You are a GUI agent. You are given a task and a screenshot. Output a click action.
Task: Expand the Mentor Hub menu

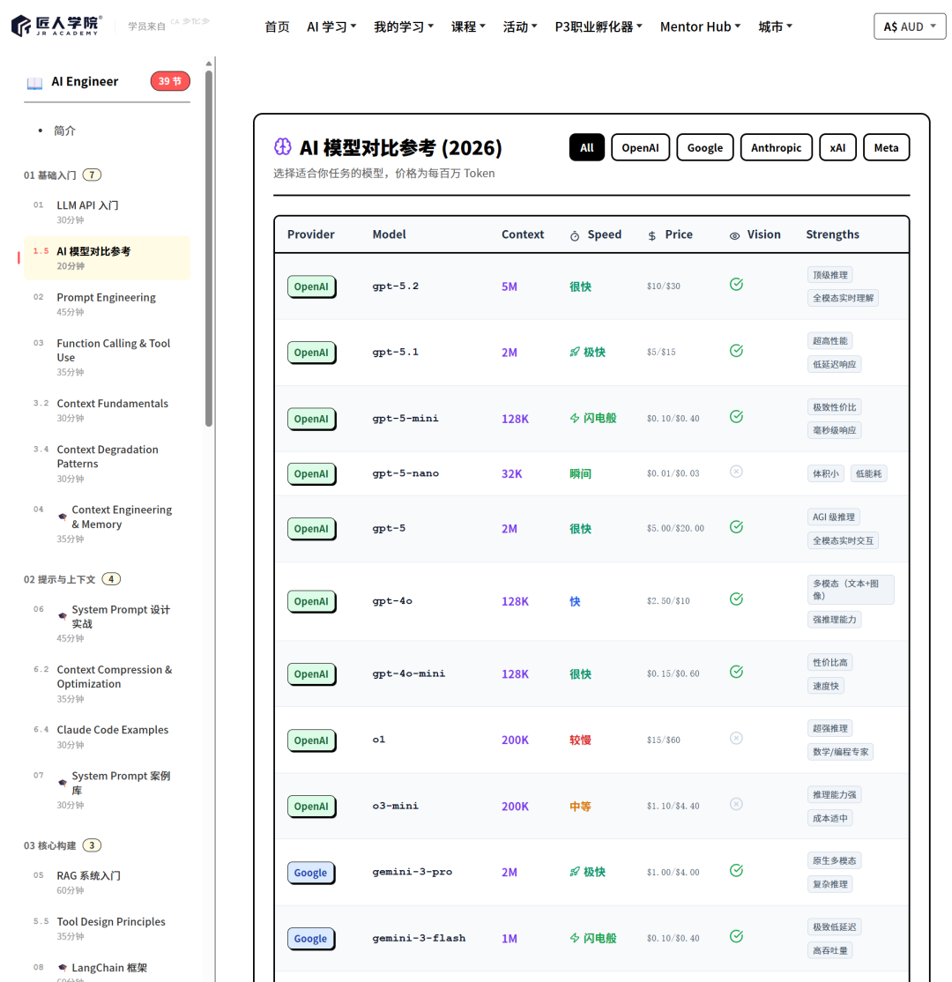700,26
